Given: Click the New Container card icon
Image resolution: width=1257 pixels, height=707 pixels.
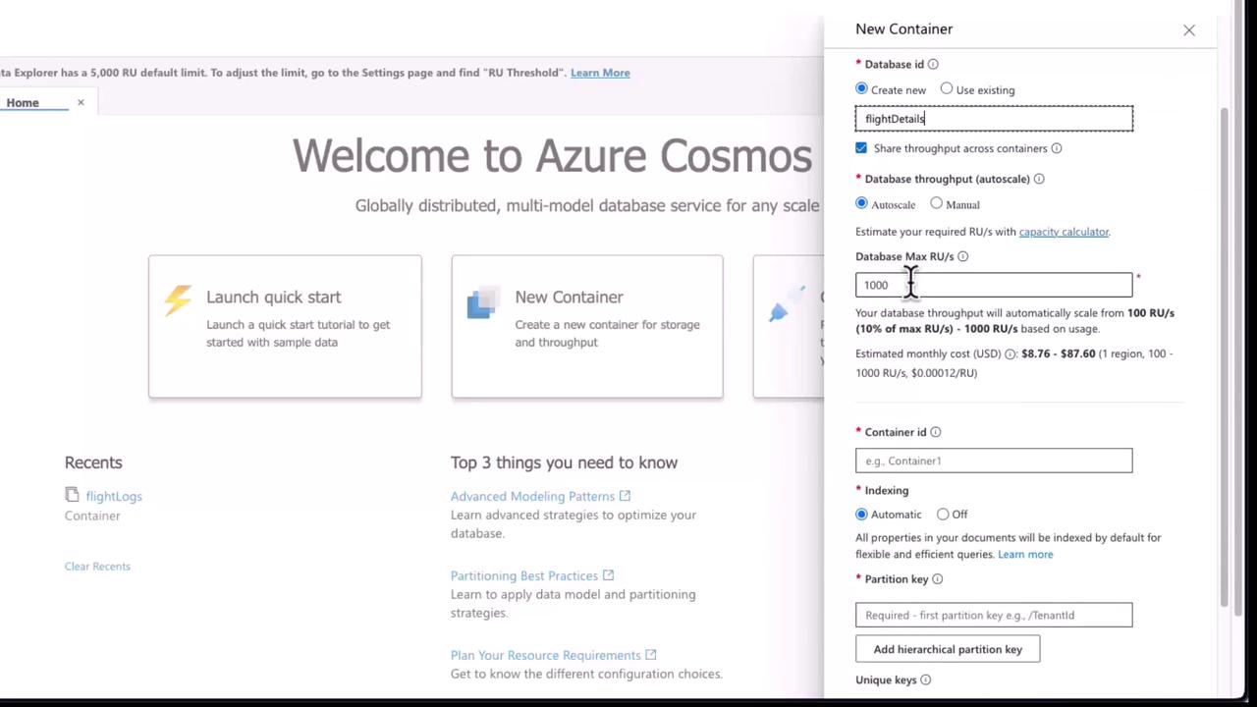Looking at the screenshot, I should 481,303.
